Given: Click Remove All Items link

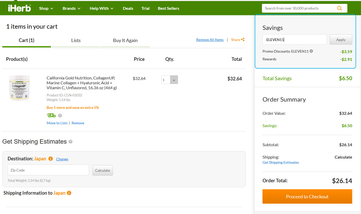Looking at the screenshot, I should (210, 40).
